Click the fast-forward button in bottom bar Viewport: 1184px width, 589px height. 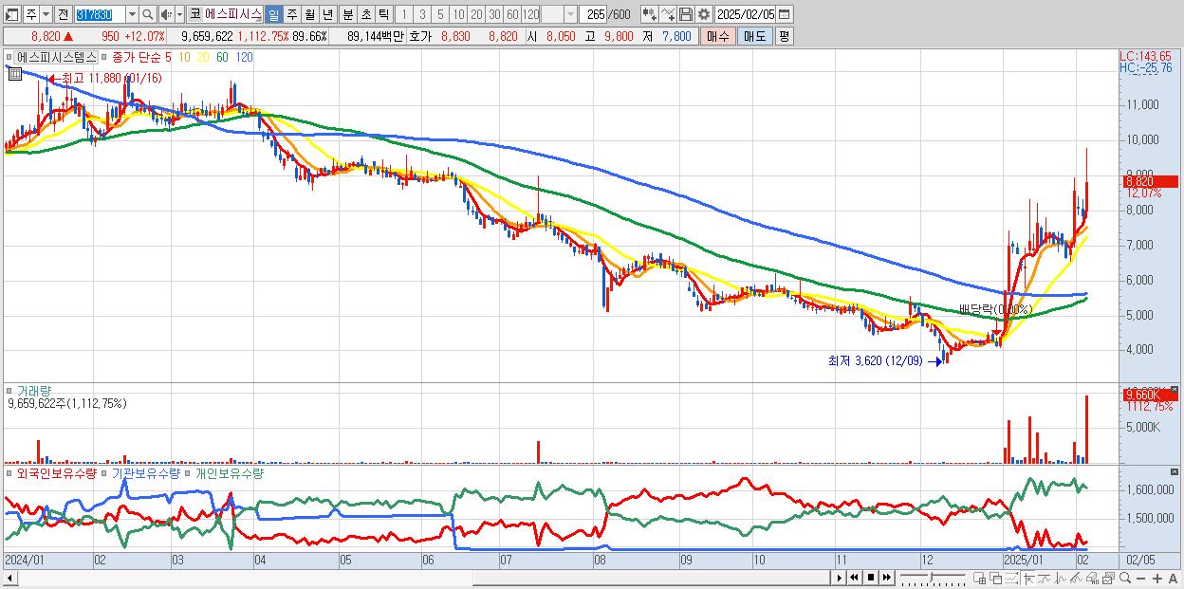click(886, 578)
